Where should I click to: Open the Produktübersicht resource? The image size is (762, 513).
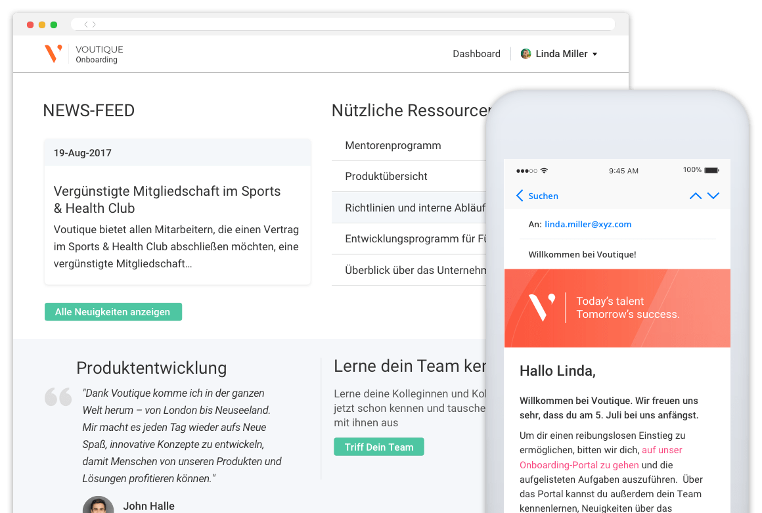tap(409, 176)
